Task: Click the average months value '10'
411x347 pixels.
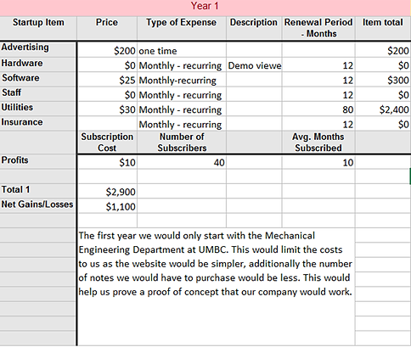Action: tap(318, 162)
